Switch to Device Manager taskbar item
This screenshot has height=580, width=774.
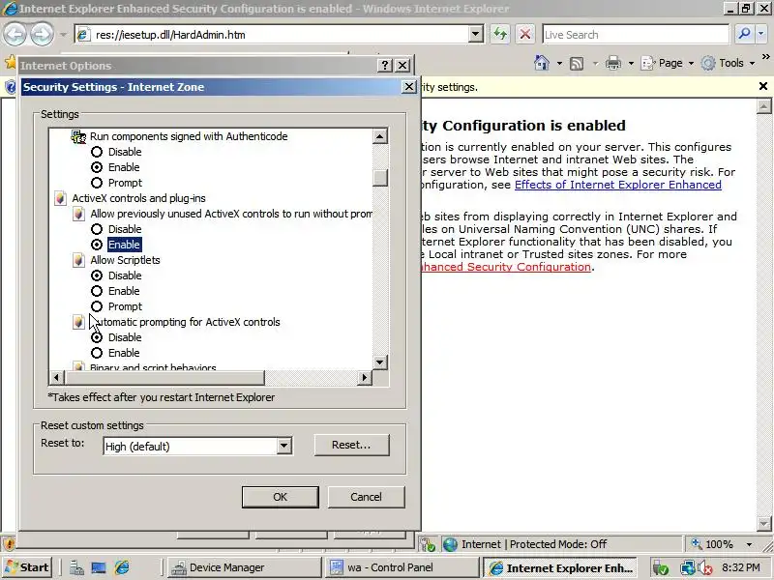244,567
